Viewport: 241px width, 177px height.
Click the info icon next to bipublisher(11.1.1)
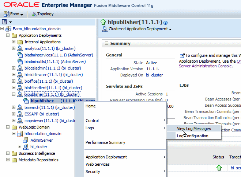pyautogui.click(x=165, y=23)
